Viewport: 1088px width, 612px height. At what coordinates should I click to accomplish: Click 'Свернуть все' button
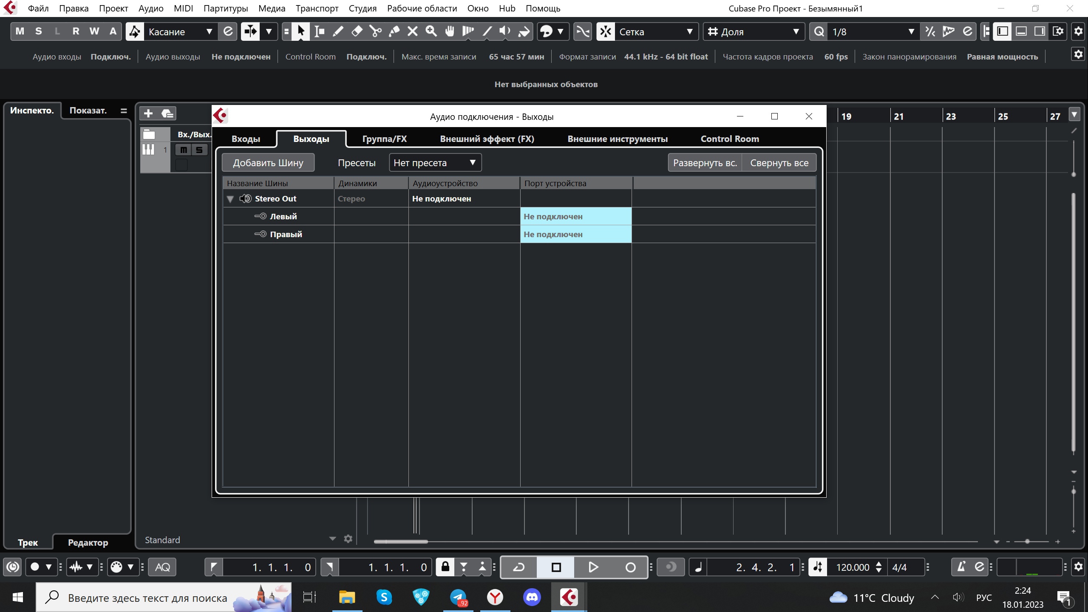(x=779, y=163)
